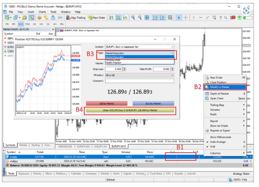Click in the Comment input field
The image size is (259, 187).
tap(140, 81)
